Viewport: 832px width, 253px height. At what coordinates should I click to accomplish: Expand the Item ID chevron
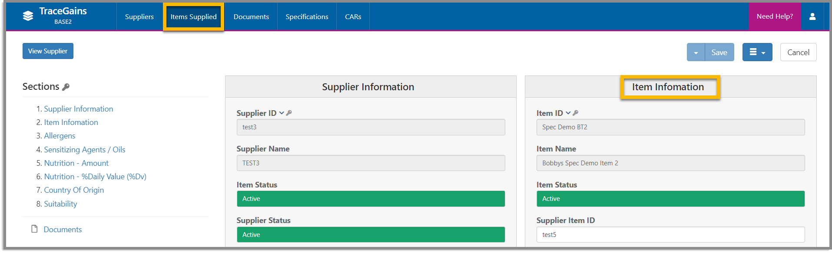(x=568, y=113)
